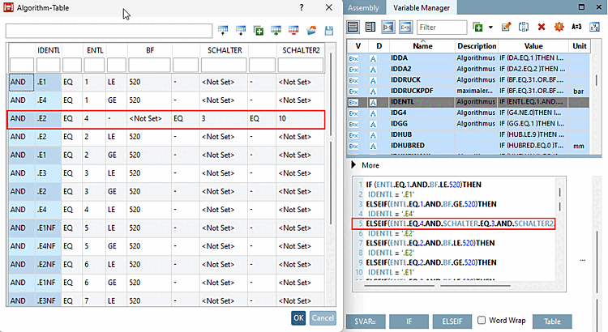This screenshot has width=608, height=332.
Task: Click the SCHALTER column header in Algorithm-Table
Action: pyautogui.click(x=225, y=50)
